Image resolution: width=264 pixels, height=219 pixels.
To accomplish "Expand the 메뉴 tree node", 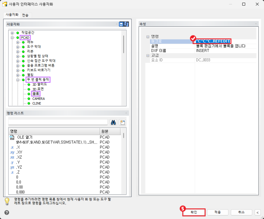I will click(x=18, y=42).
